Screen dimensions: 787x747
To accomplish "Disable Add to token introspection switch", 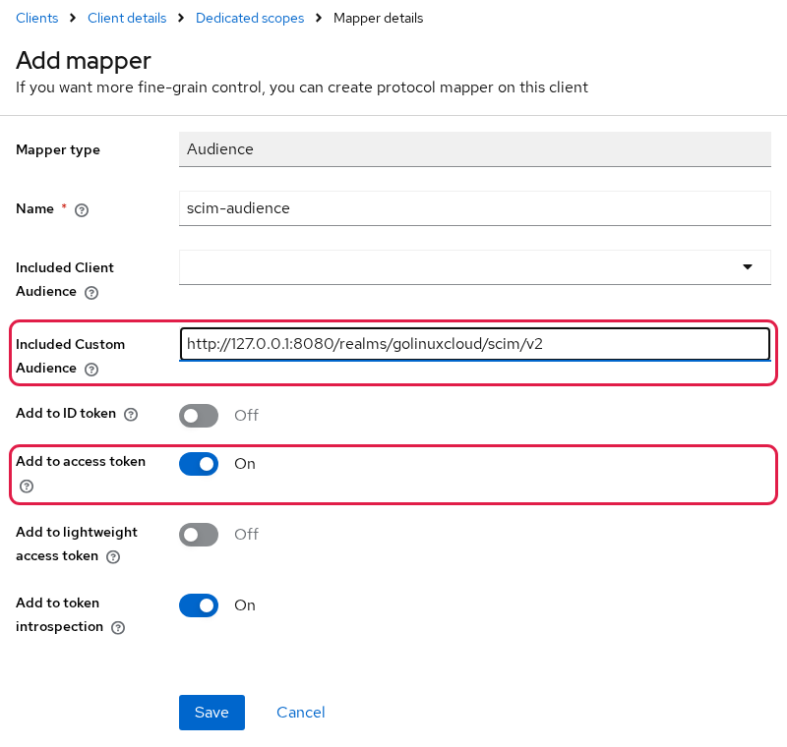I will (199, 605).
